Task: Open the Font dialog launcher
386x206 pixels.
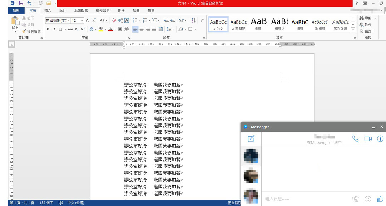Action: (129, 38)
